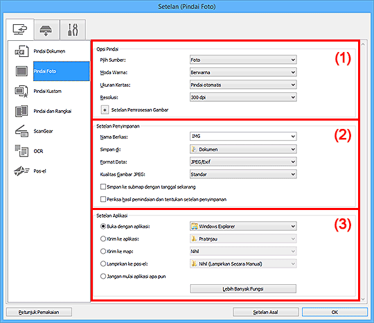
Task: Click the ScanGear scanner icon
Action: [x=21, y=131]
